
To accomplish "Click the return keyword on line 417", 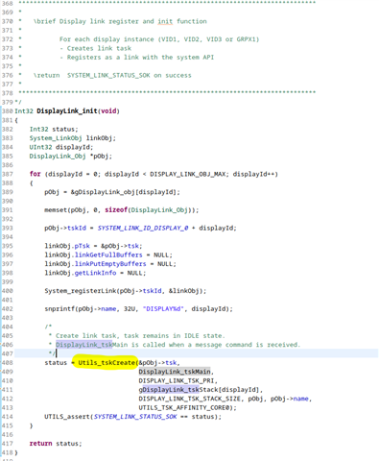I will [40, 444].
